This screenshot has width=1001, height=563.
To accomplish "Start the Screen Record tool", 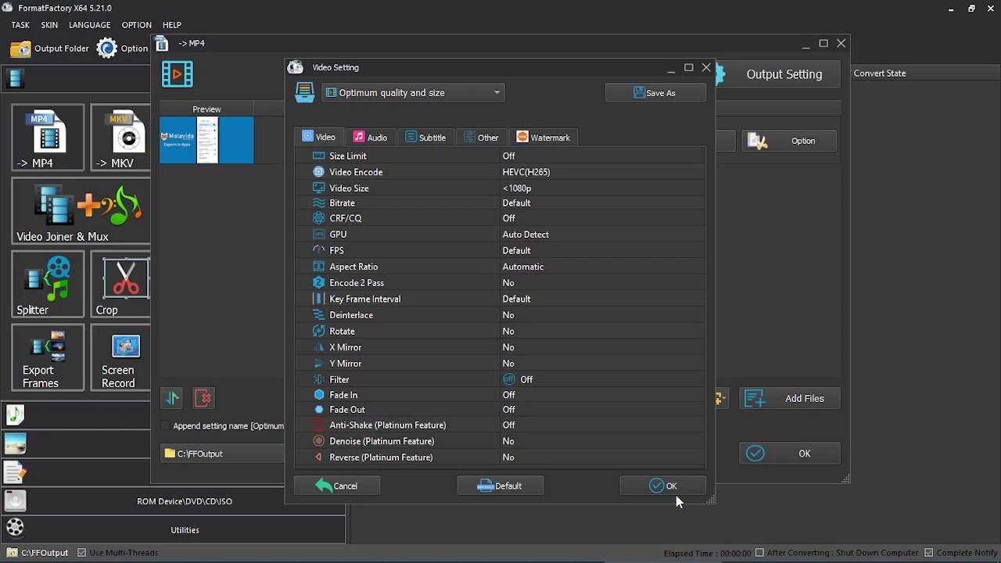I will click(x=120, y=357).
